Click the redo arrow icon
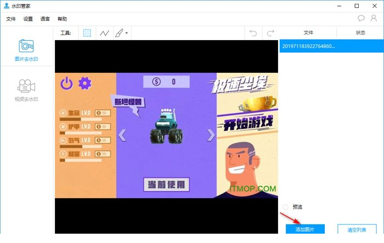This screenshot has height=243, width=384. (x=270, y=33)
